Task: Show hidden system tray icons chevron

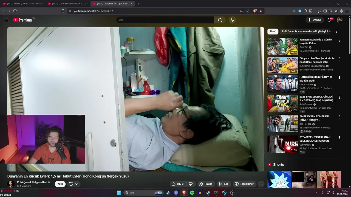Action: 316,193
